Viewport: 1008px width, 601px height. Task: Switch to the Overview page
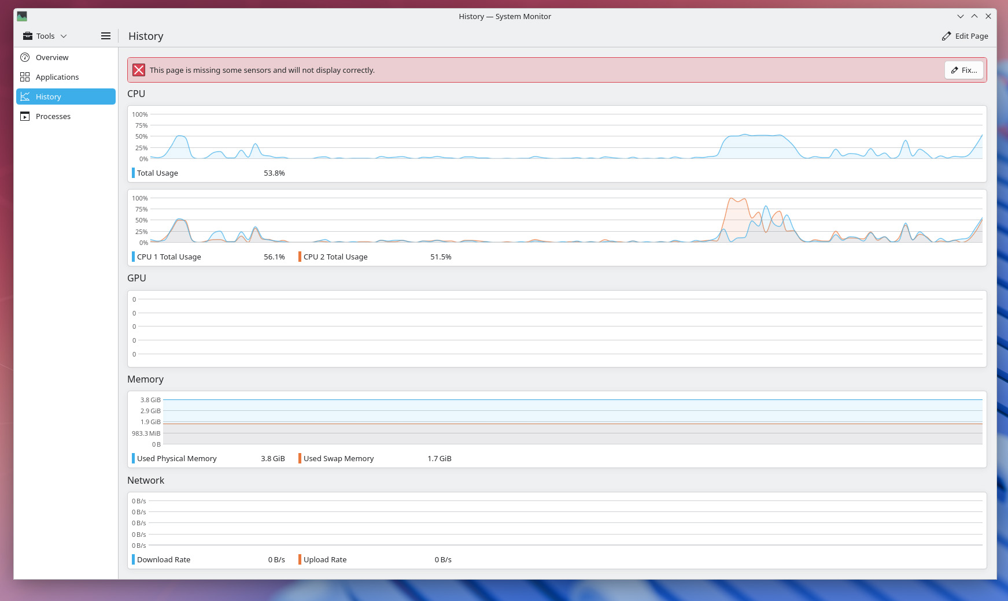pos(52,57)
